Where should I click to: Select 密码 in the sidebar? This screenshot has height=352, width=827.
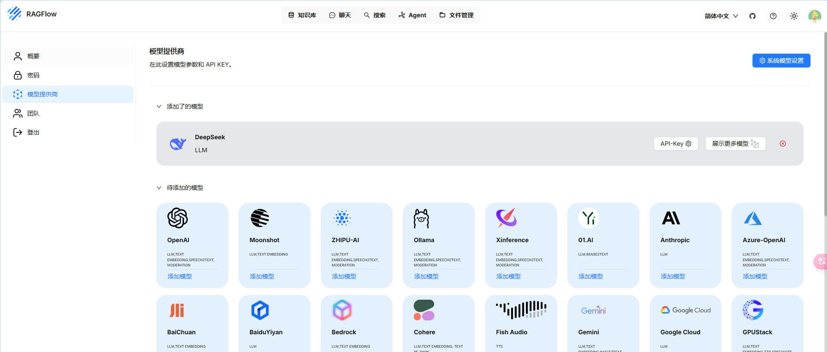tap(68, 75)
